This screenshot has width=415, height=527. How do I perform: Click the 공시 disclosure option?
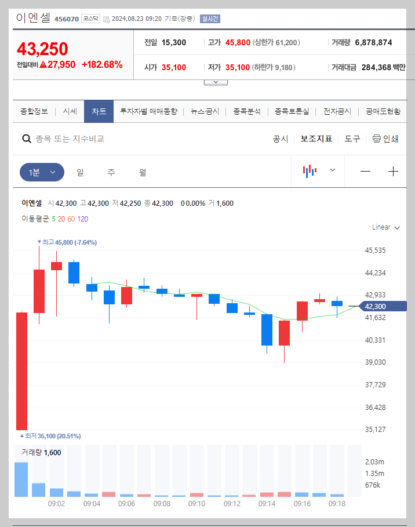pos(280,139)
